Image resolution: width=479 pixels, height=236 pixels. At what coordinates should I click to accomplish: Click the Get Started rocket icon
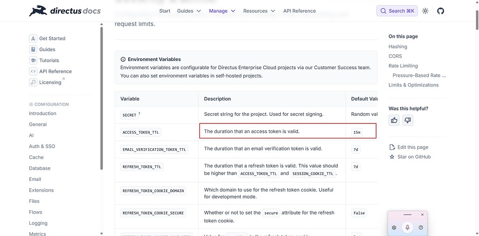33,38
